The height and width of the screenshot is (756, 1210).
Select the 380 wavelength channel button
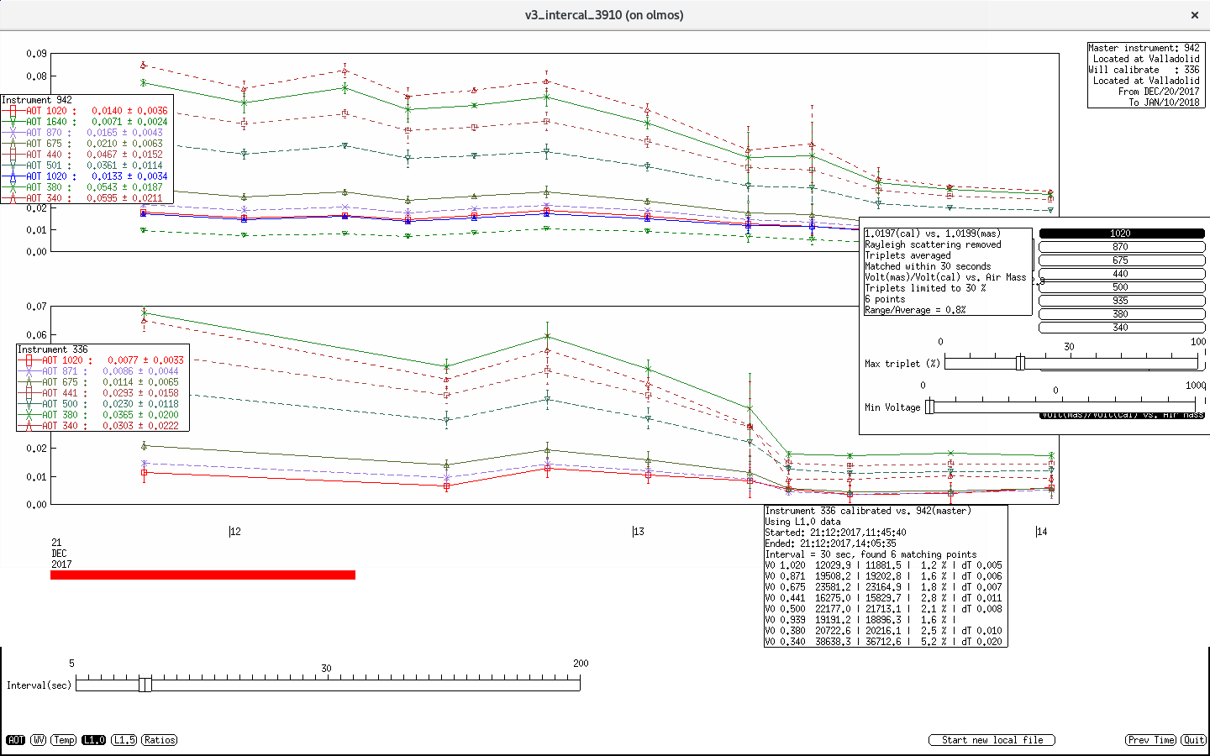coord(1122,314)
